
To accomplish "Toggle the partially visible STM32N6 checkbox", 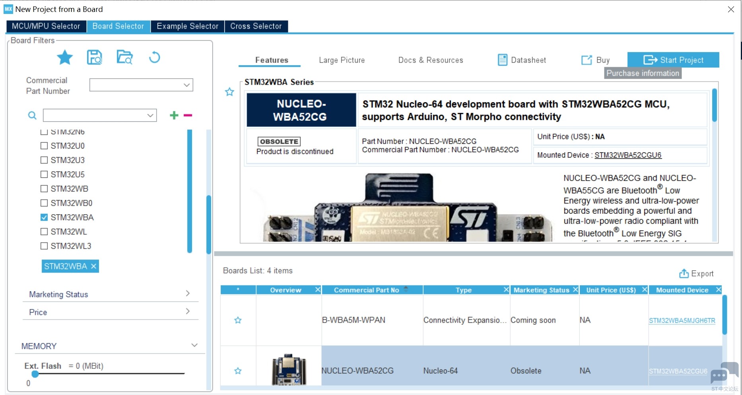I will coord(44,132).
